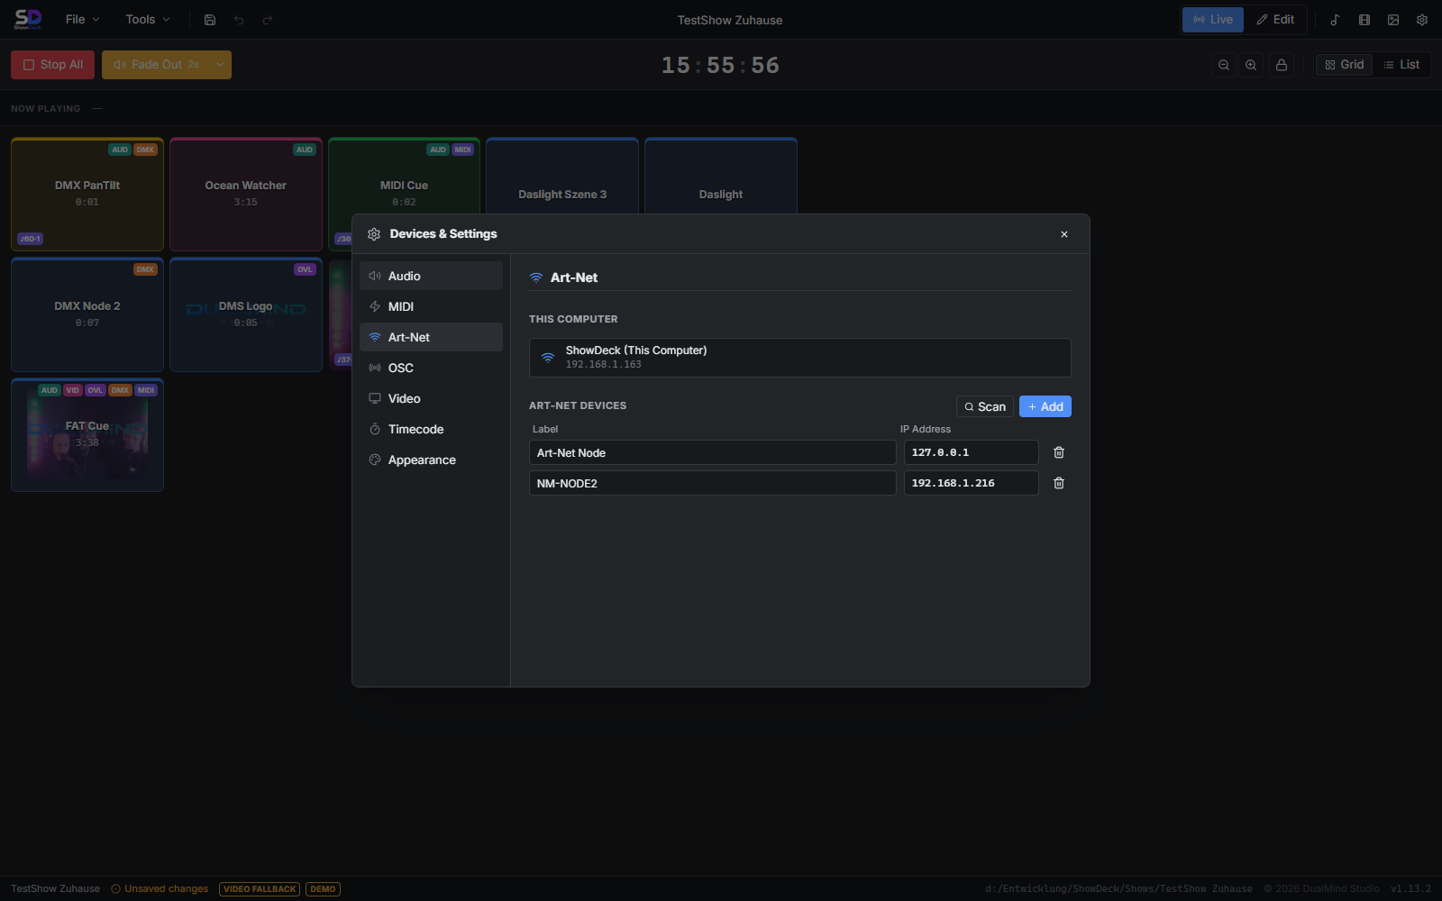Screen dimensions: 1442x901
Task: Trigger the Ocean Watcher cue
Action: pyautogui.click(x=246, y=195)
